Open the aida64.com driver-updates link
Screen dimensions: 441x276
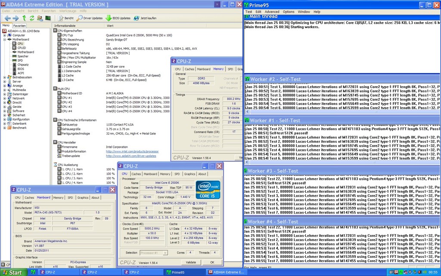131,156
